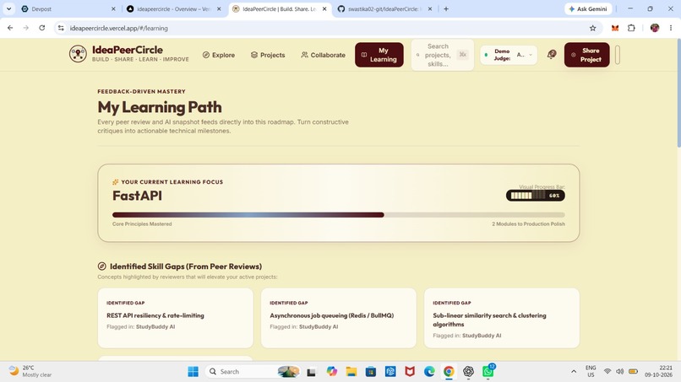The height and width of the screenshot is (382, 681).
Task: Open the Wi-Fi network tray icon
Action: [607, 371]
